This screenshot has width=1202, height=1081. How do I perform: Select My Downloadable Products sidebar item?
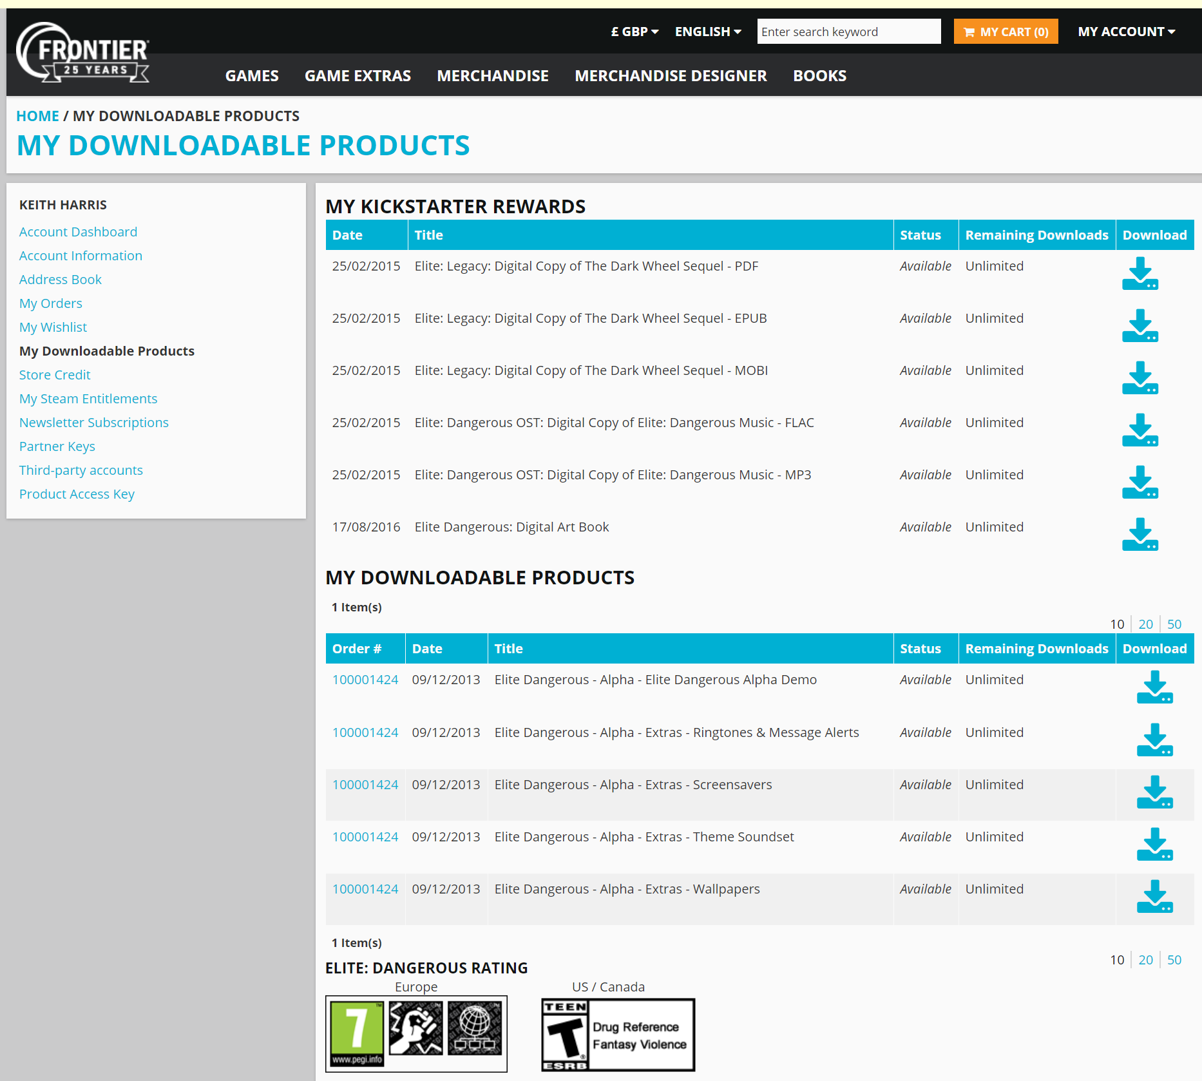107,351
